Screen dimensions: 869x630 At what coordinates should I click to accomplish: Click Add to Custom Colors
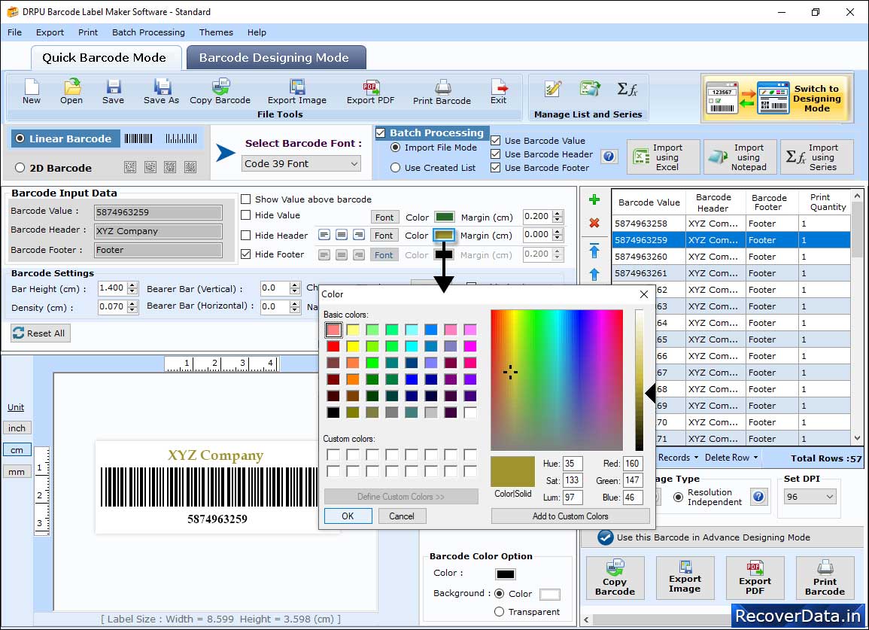(570, 516)
